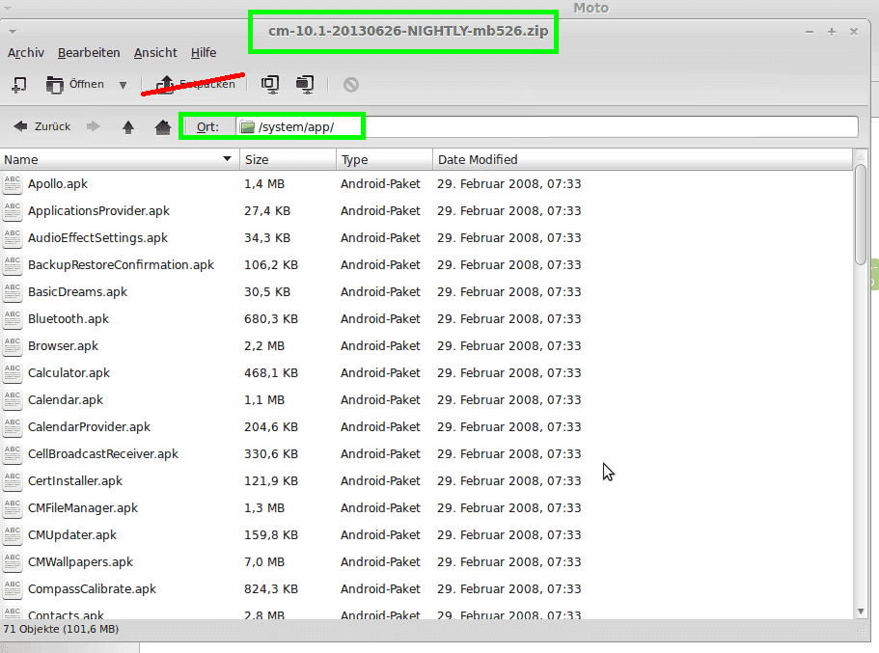Image resolution: width=879 pixels, height=653 pixels.
Task: Click the modified date of Calculator.apk
Action: pos(509,372)
